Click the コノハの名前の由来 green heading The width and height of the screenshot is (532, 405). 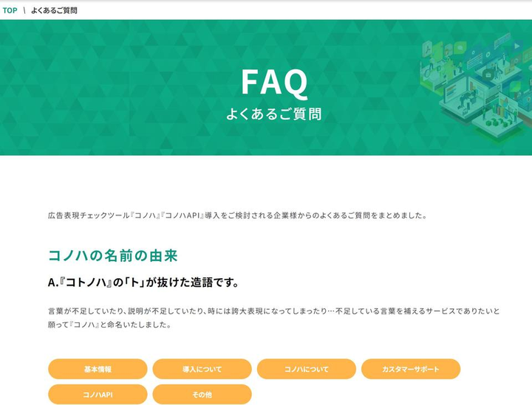[x=112, y=255]
